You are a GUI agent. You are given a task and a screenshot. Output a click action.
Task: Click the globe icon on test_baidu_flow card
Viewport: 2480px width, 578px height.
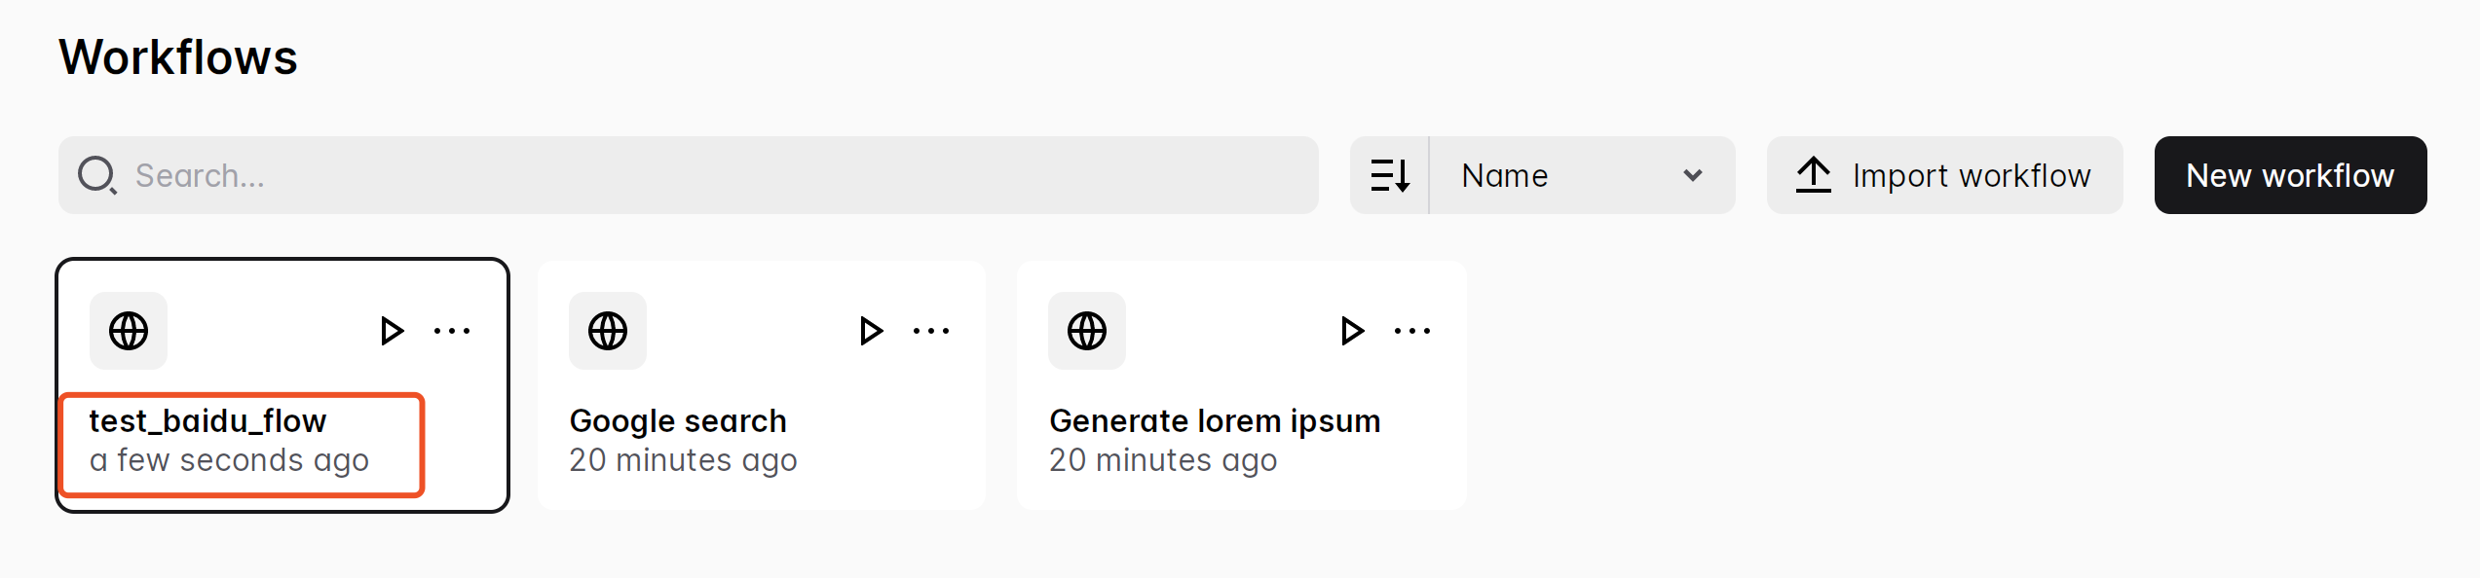click(x=129, y=331)
